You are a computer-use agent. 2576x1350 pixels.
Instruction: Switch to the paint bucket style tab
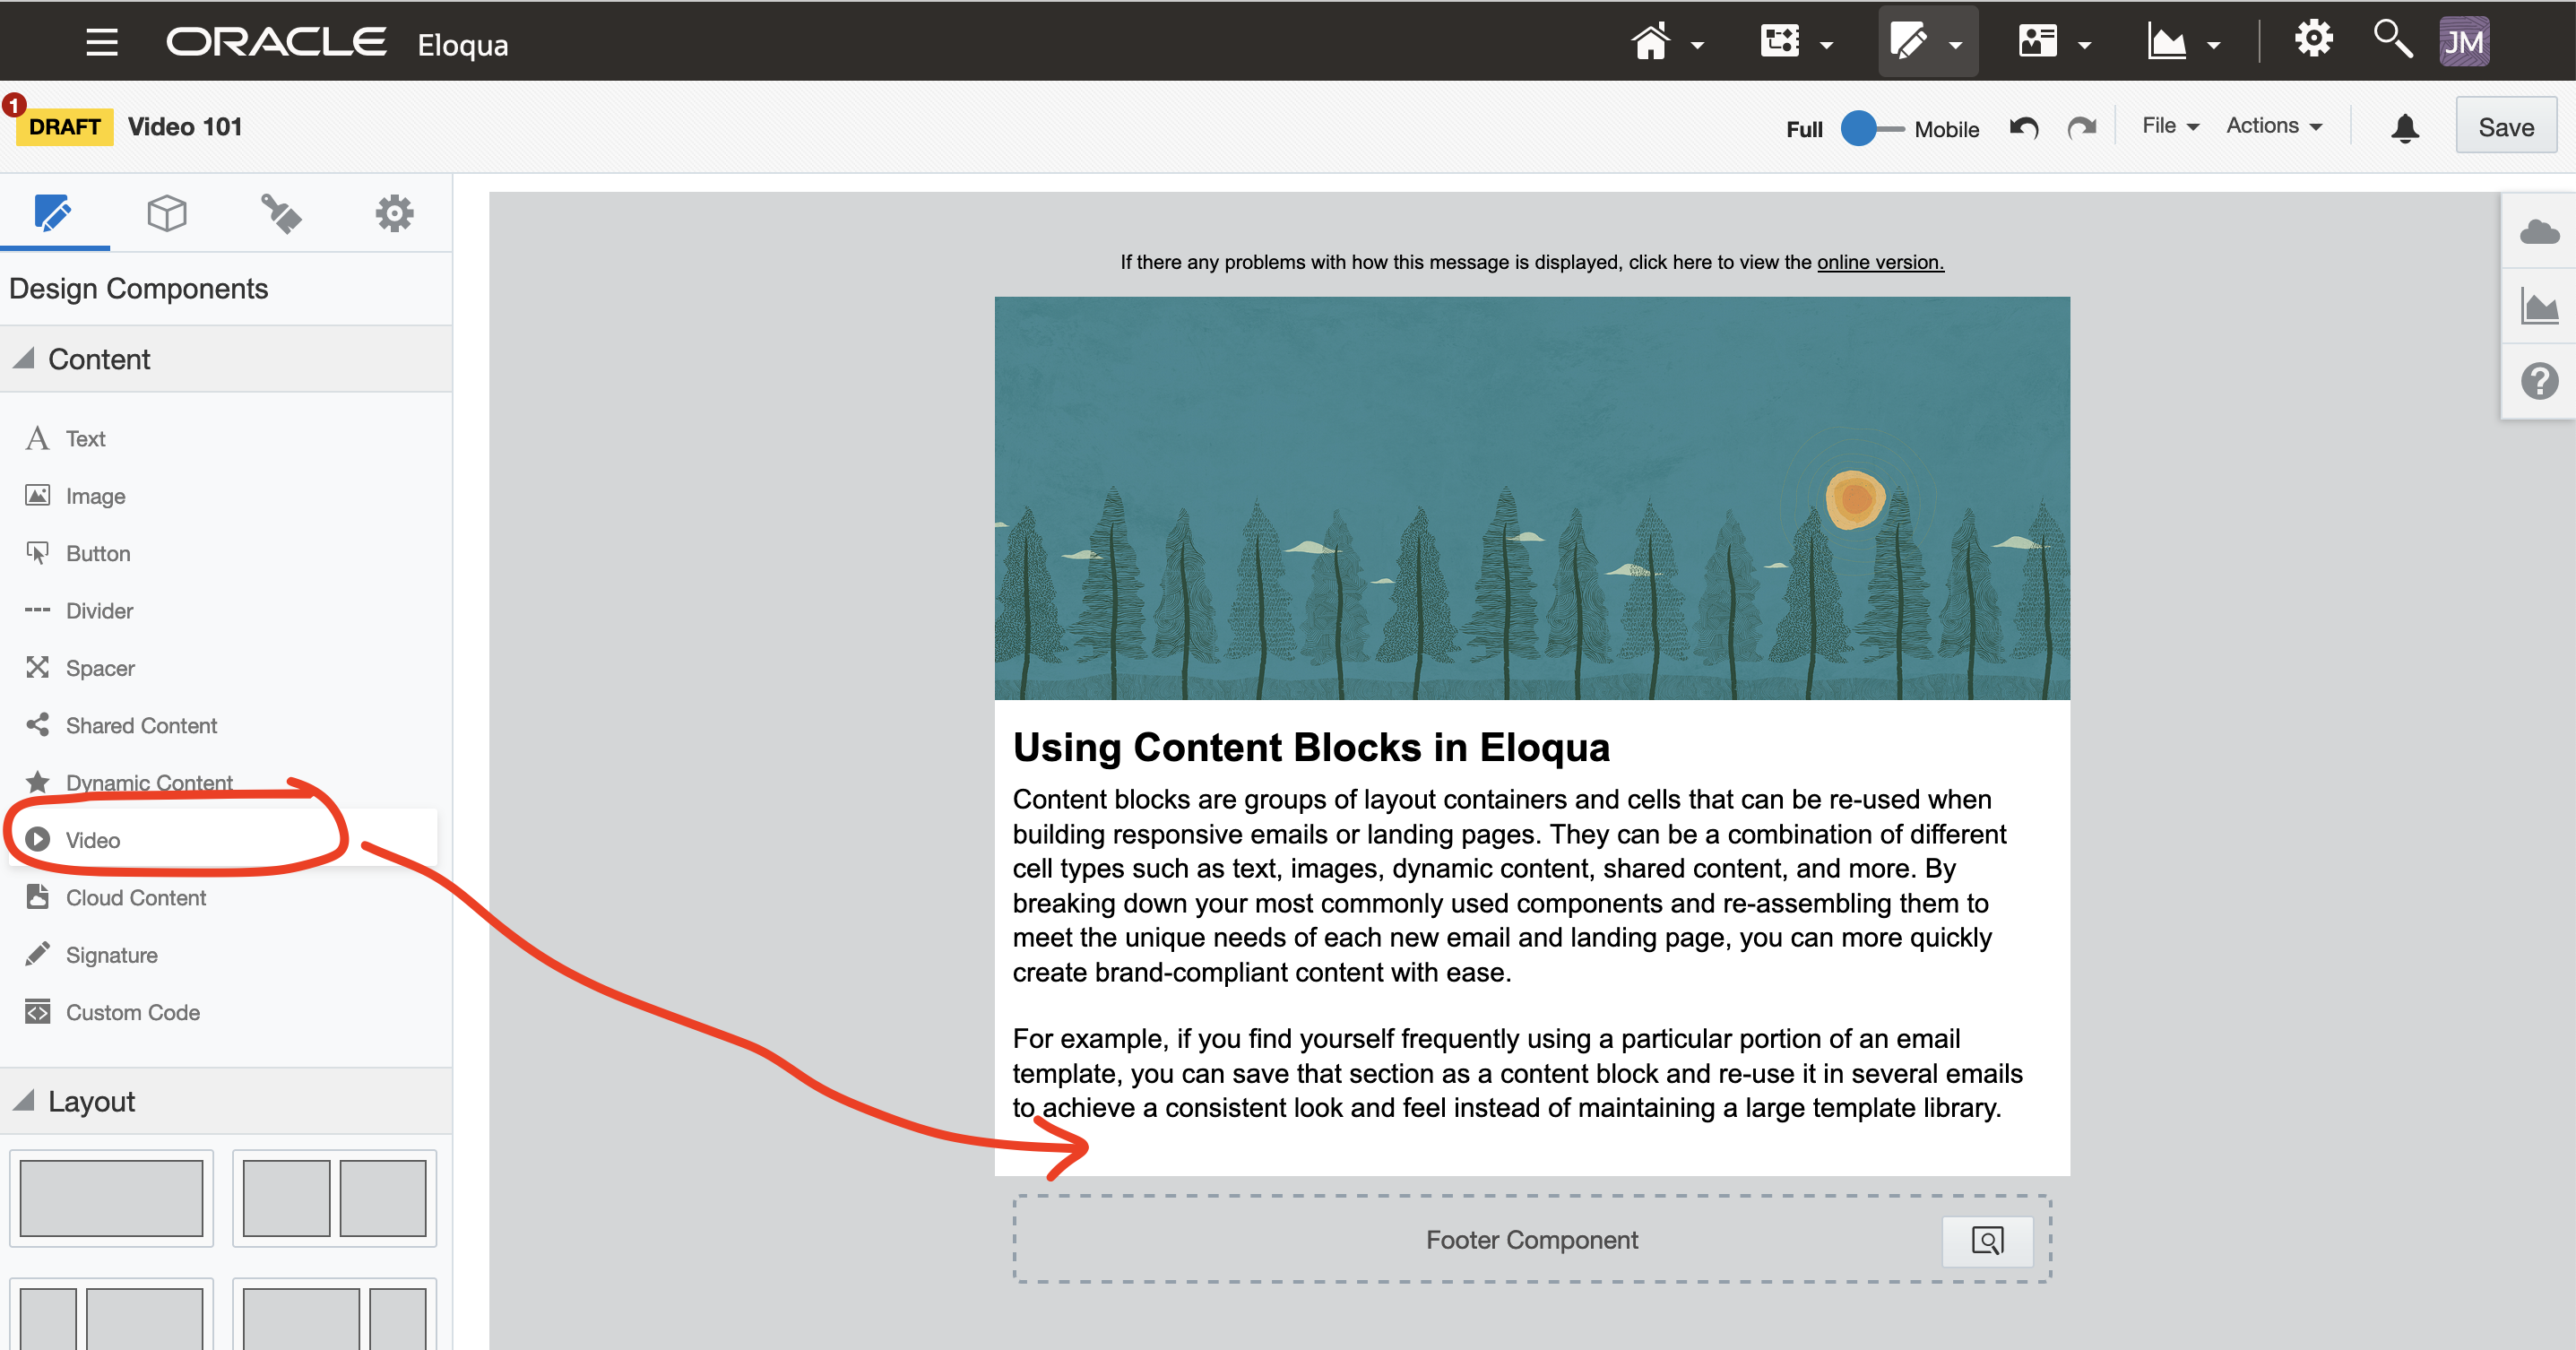coord(280,213)
